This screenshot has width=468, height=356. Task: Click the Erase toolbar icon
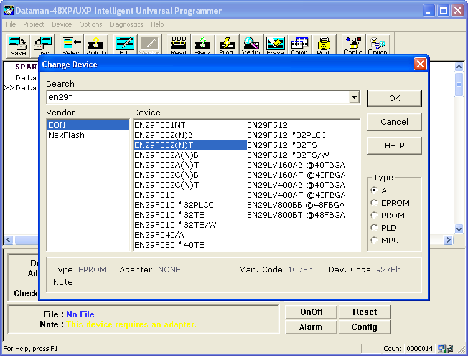coord(275,46)
